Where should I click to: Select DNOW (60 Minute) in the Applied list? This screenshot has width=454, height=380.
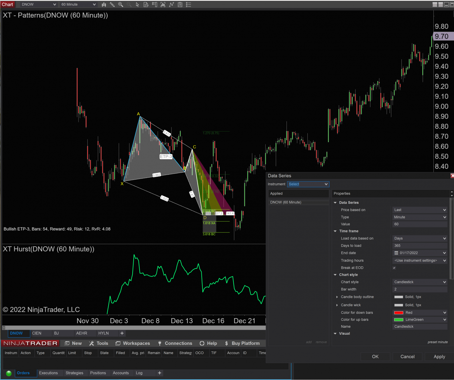pyautogui.click(x=299, y=202)
